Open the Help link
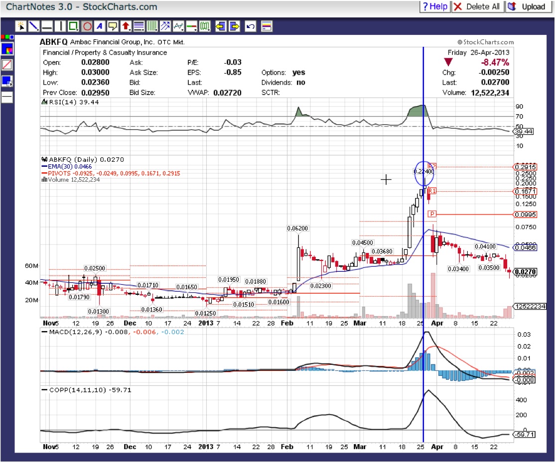Screen dimensions: 556x462 pyautogui.click(x=435, y=6)
